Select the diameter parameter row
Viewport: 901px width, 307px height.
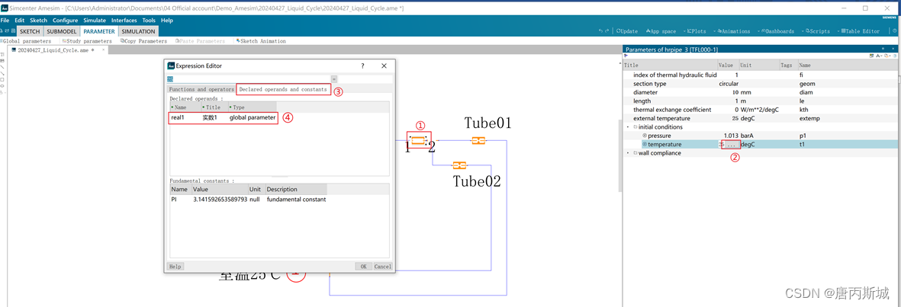(x=758, y=92)
